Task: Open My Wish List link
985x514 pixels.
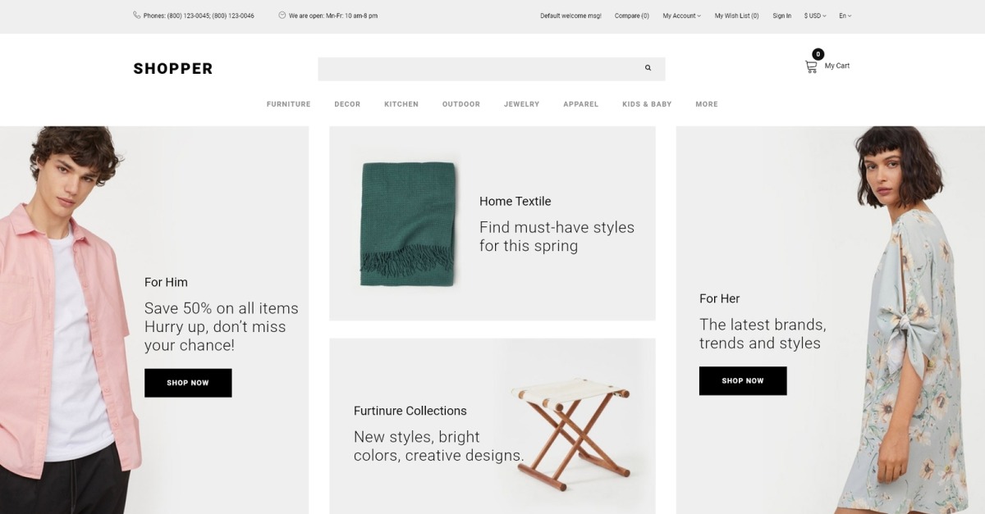Action: 736,16
